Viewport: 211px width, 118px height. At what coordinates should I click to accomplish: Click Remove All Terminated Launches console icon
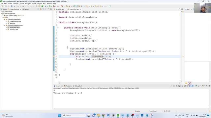pos(179,86)
